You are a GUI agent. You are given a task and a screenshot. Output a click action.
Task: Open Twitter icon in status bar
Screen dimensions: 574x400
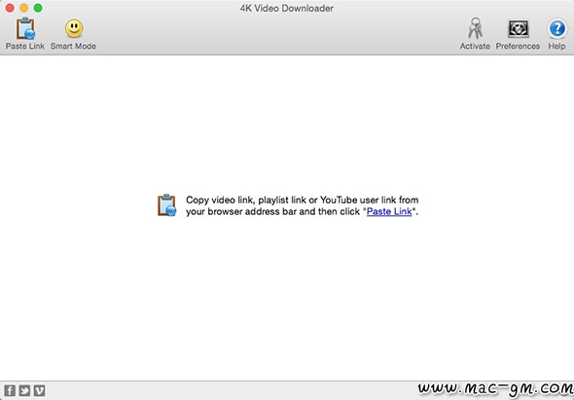pyautogui.click(x=24, y=390)
